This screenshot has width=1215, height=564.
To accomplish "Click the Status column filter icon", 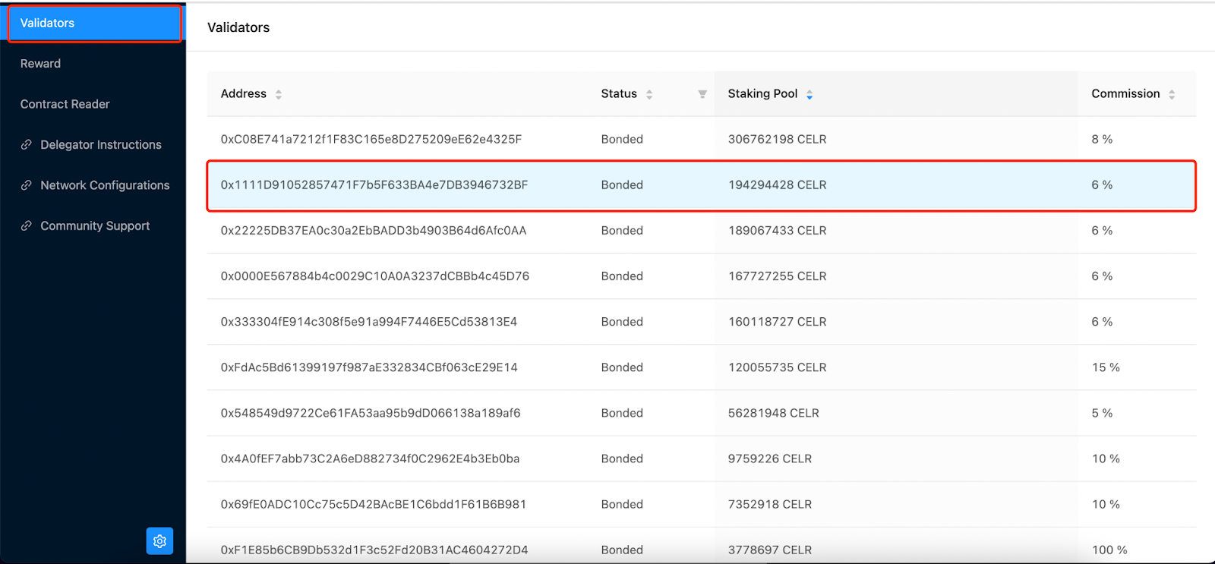I will pos(702,94).
